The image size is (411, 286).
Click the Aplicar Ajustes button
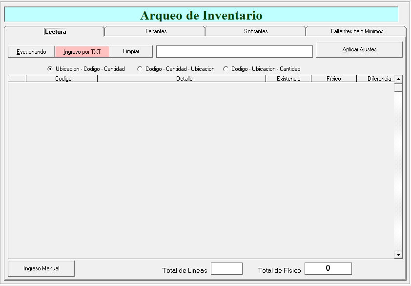coord(359,50)
